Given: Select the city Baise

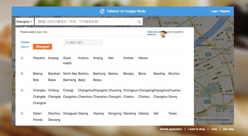Looking at the screenshot, I should coord(52,80).
